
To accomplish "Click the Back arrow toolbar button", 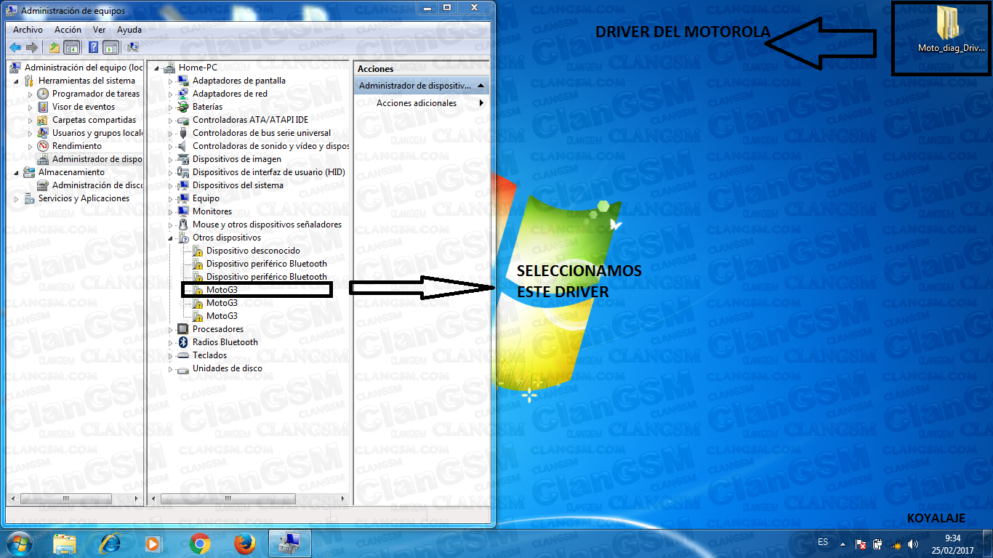I will (x=15, y=47).
